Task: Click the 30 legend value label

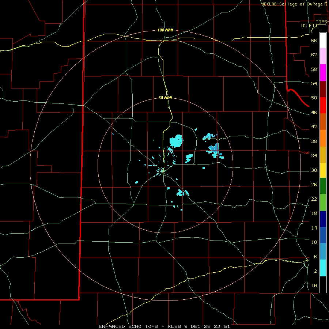Action: point(314,170)
